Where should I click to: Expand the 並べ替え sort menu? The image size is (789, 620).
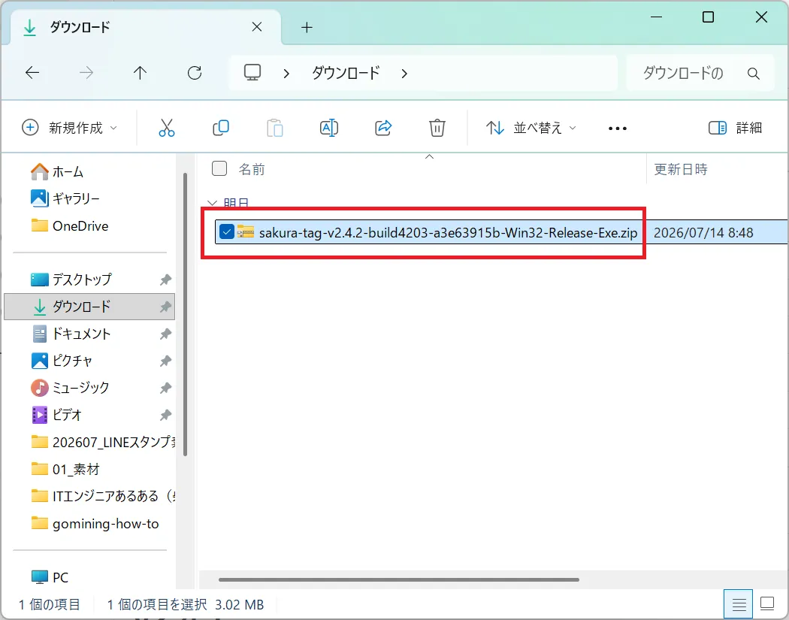(531, 128)
